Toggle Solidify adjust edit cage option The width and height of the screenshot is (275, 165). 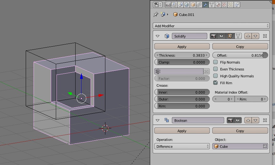tap(238, 36)
